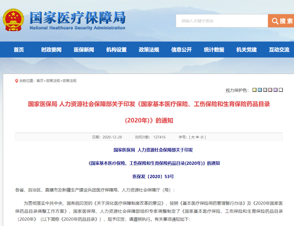Click the location pin icon by 当前位置
The height and width of the screenshot is (226, 294).
pyautogui.click(x=17, y=81)
